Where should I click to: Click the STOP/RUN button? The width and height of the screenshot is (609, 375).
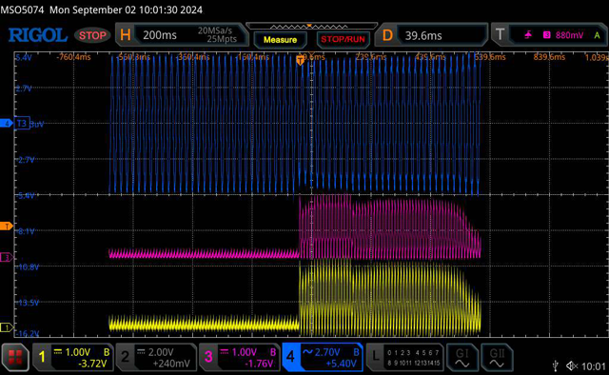(343, 39)
